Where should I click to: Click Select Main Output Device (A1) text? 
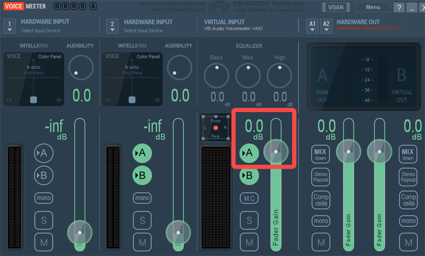[369, 28]
